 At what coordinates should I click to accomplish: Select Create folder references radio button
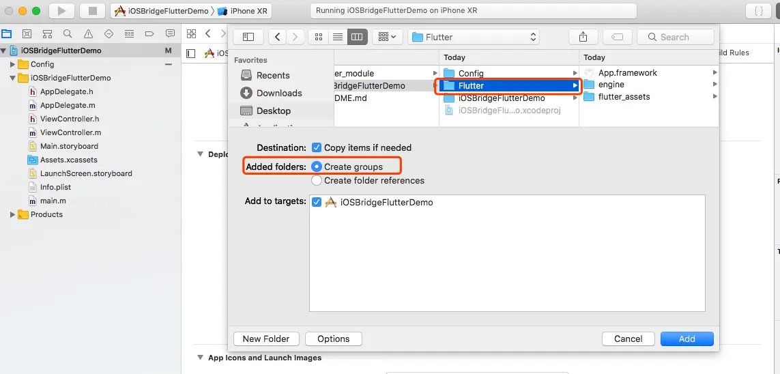pos(317,181)
